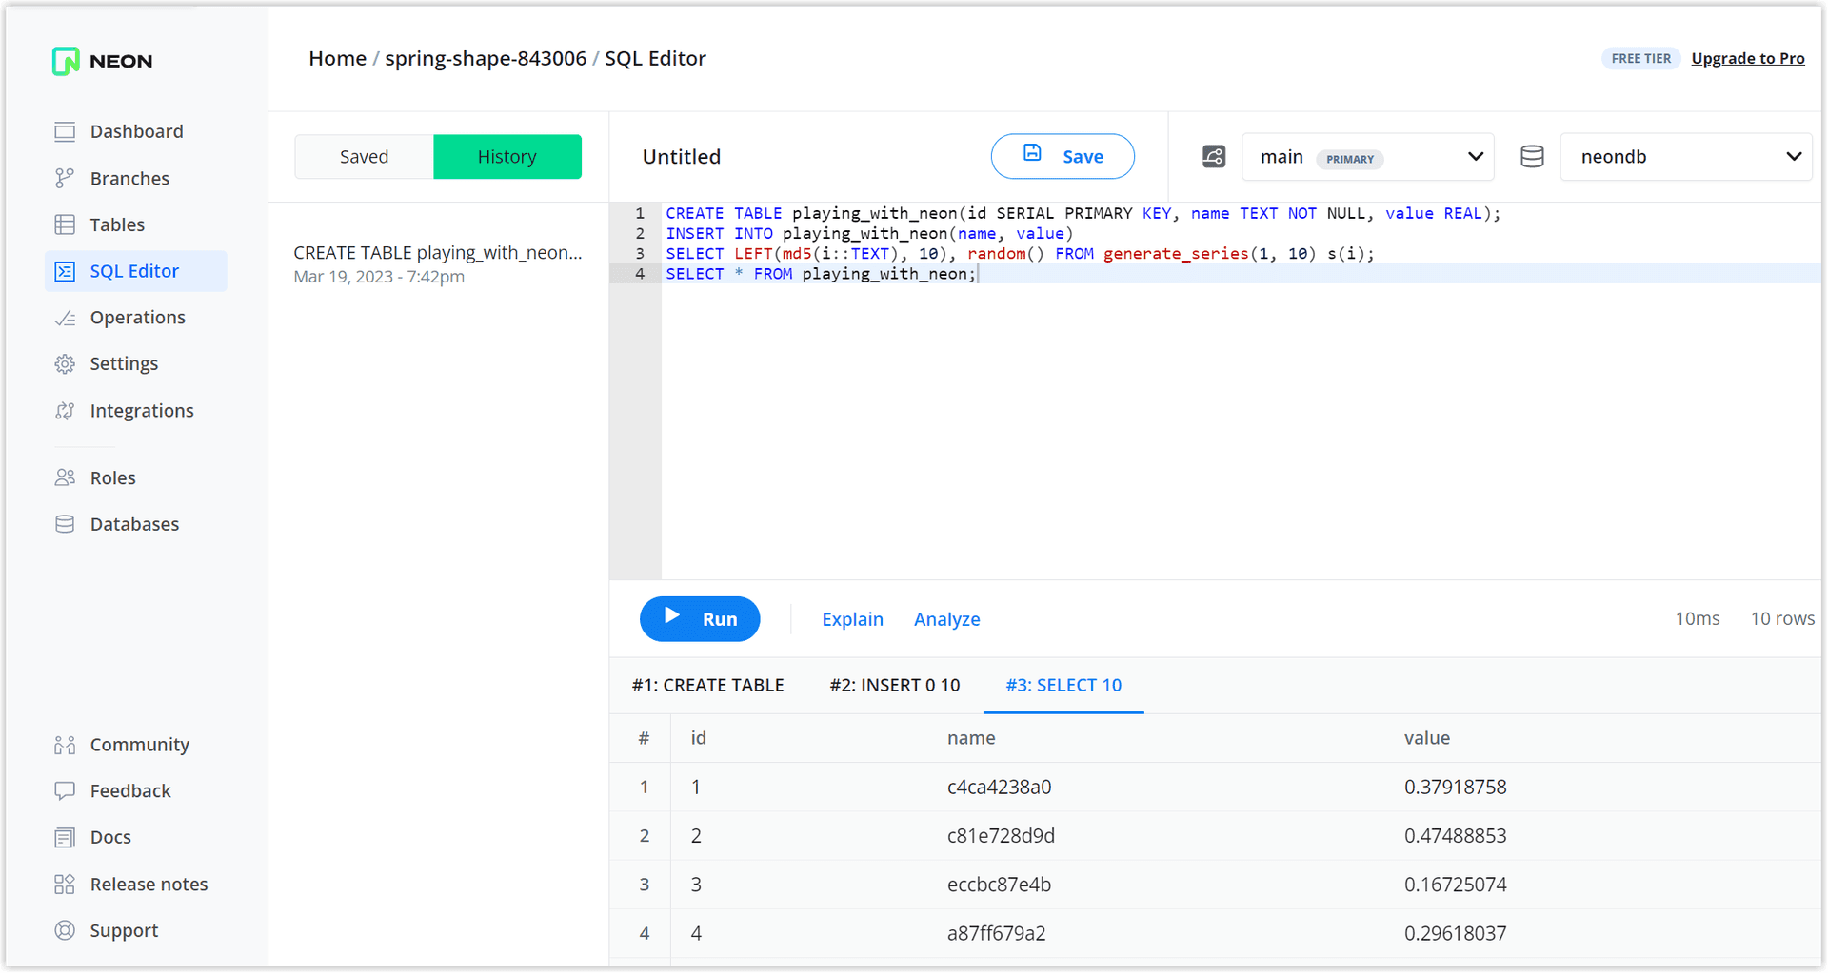1828x973 pixels.
Task: Click the SQL Editor sidebar icon
Action: (x=65, y=271)
